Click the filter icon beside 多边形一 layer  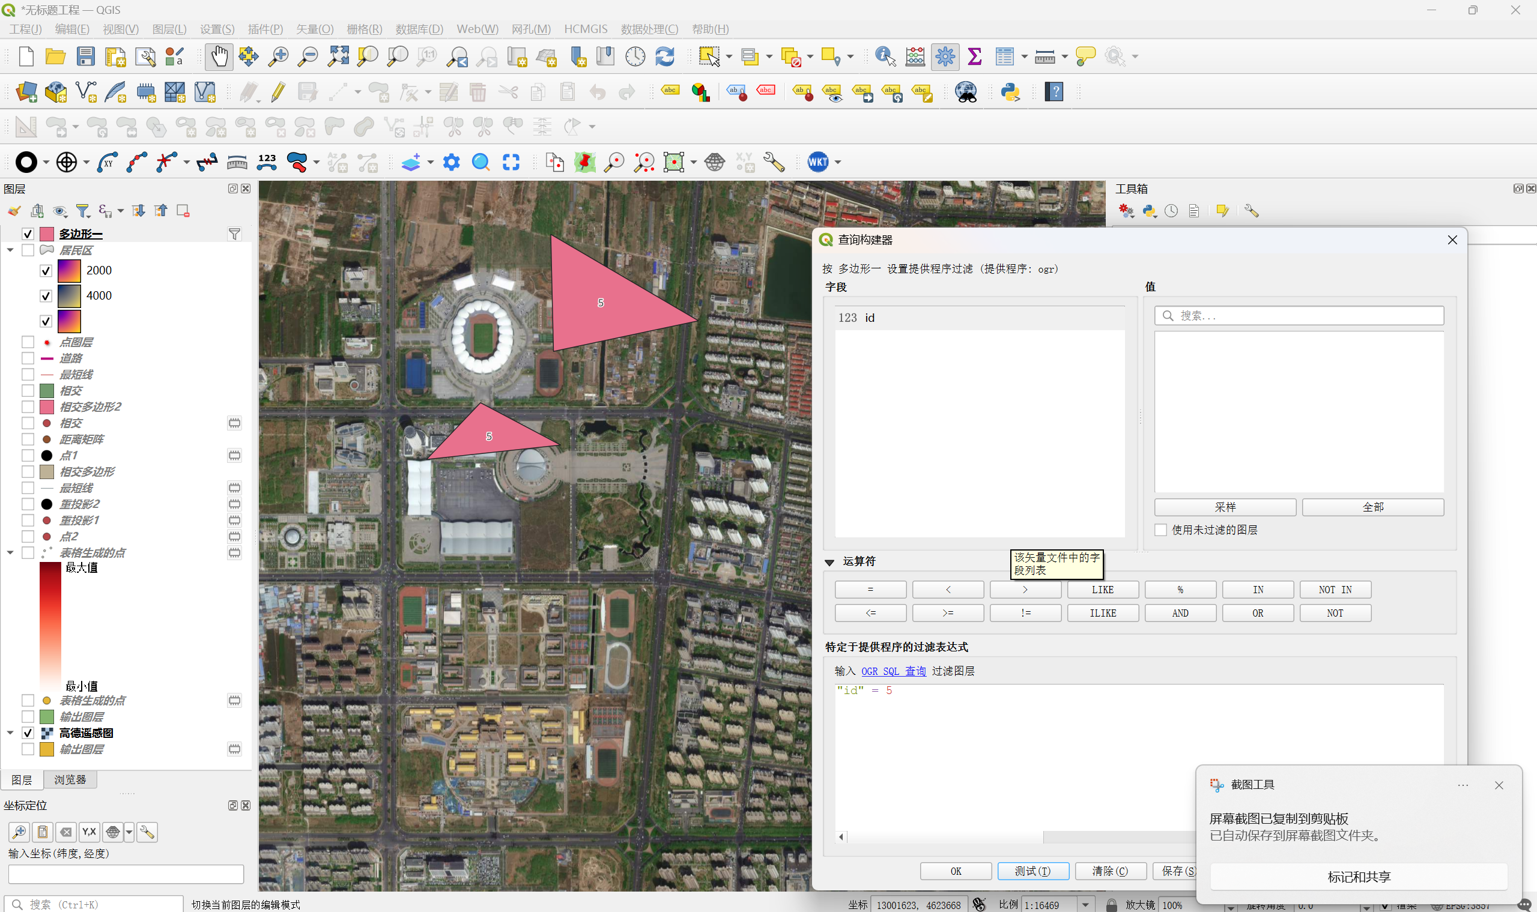(234, 234)
